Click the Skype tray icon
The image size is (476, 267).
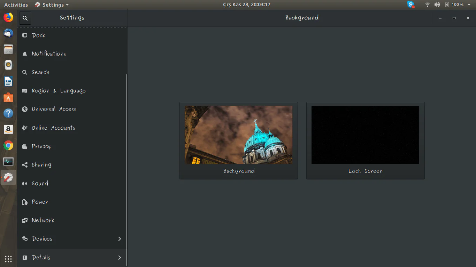[411, 5]
